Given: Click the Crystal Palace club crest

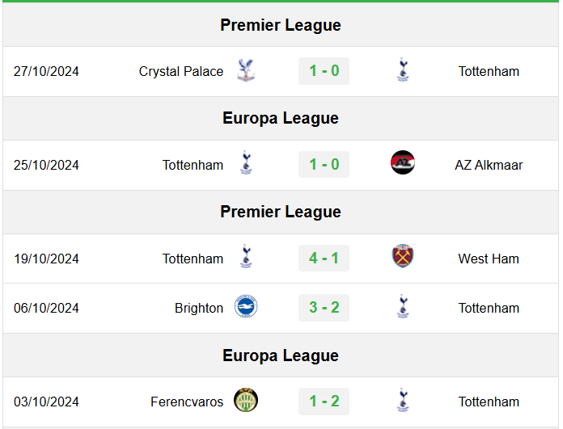Looking at the screenshot, I should click(246, 70).
